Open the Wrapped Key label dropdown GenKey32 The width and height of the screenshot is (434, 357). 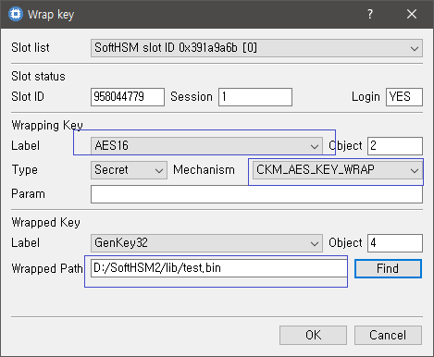206,243
